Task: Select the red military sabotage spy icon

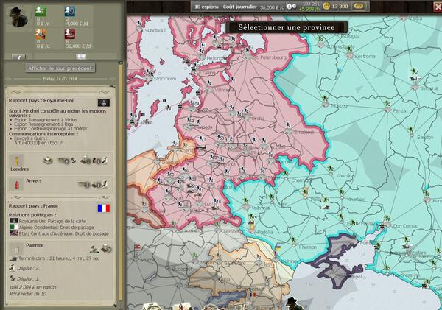Action: click(x=70, y=35)
